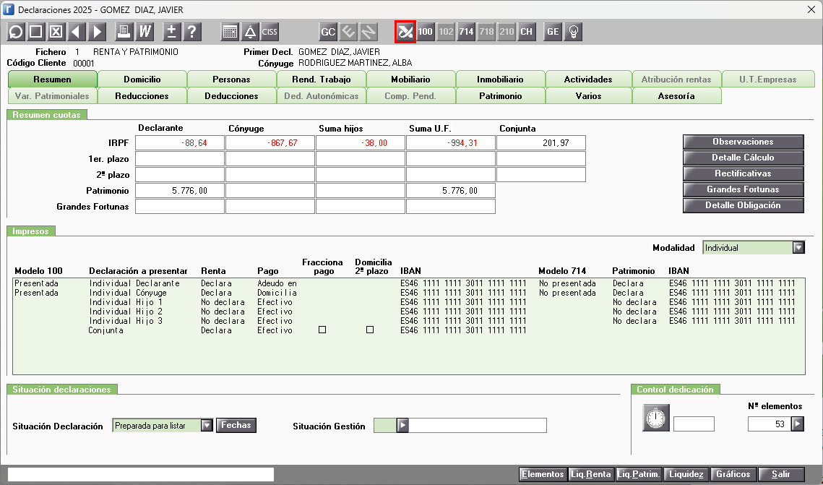The width and height of the screenshot is (823, 485).
Task: Click the GC toolbar button
Action: 328,32
